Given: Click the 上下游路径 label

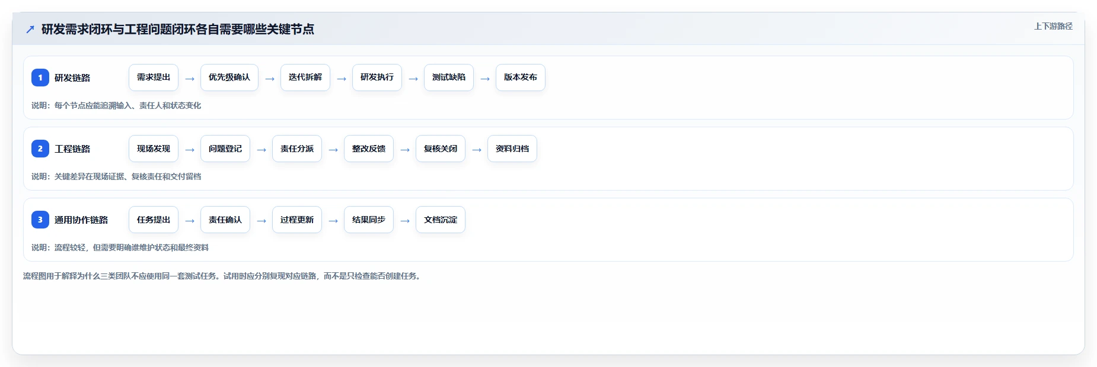Looking at the screenshot, I should tap(1053, 26).
